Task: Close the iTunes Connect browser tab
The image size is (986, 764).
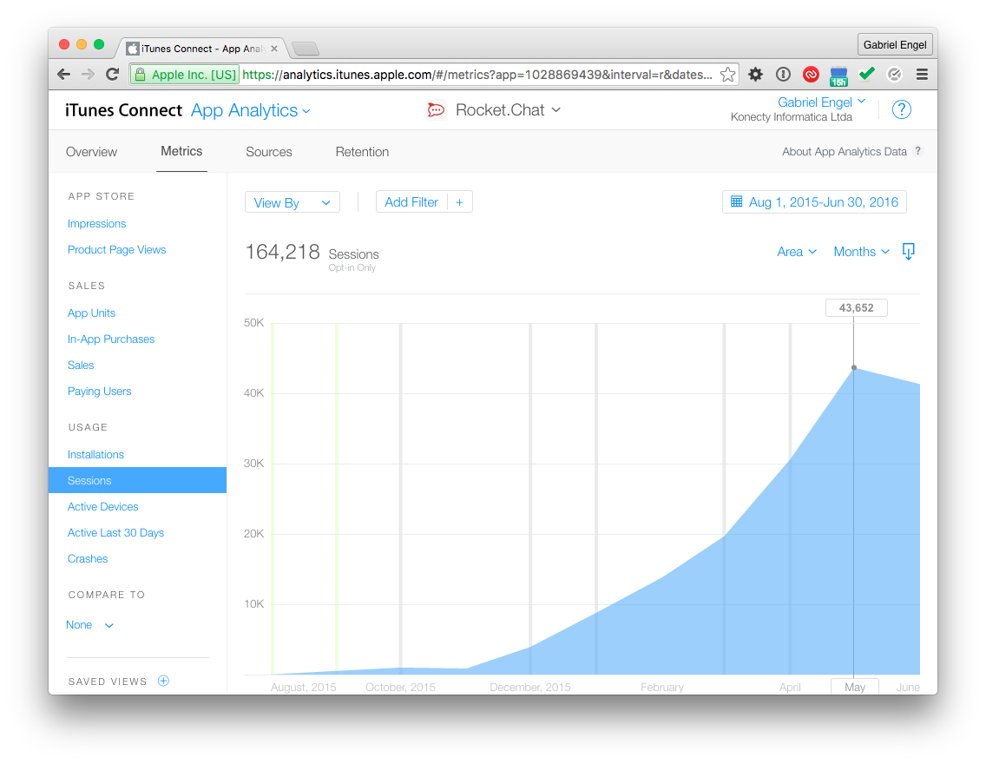Action: pyautogui.click(x=274, y=49)
